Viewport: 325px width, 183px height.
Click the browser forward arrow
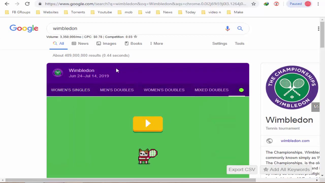point(17,4)
